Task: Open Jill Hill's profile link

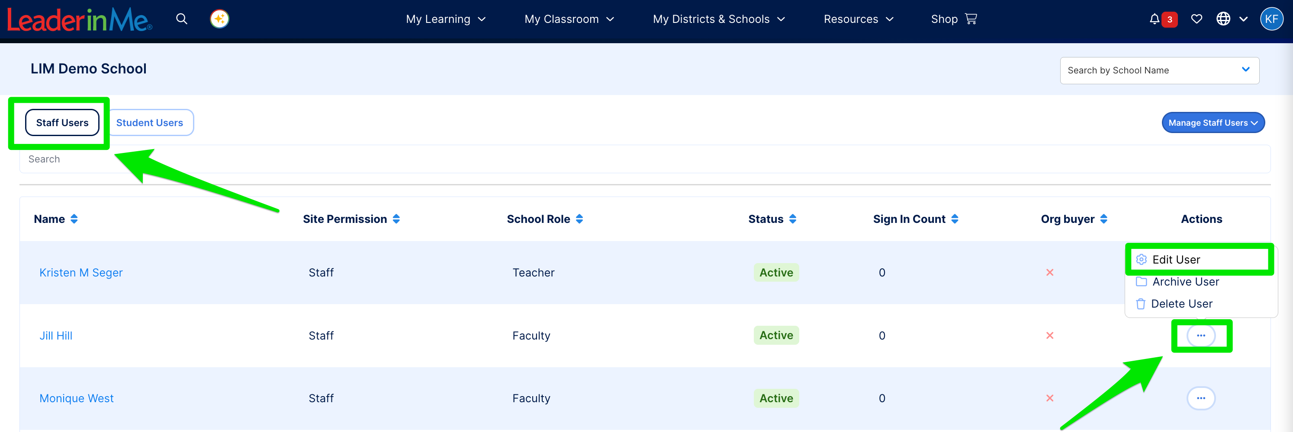Action: pos(56,336)
